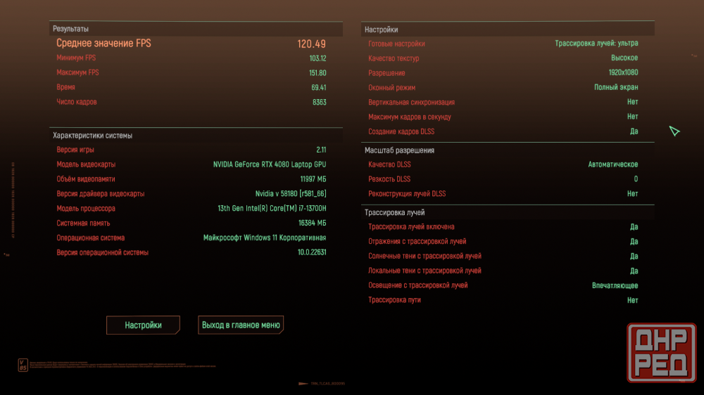Toggle the Трассировка пути value Нет
This screenshot has width=704, height=395.
[x=632, y=300]
